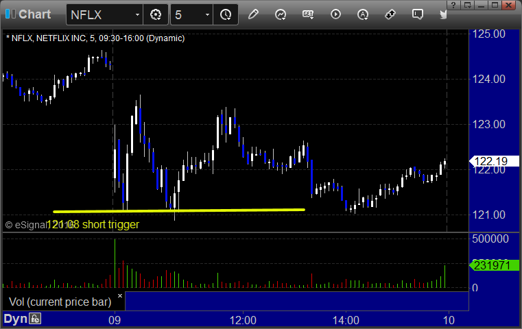The image size is (522, 329).
Task: Click the "121.08 short trigger" annotation text
Action: [93, 225]
